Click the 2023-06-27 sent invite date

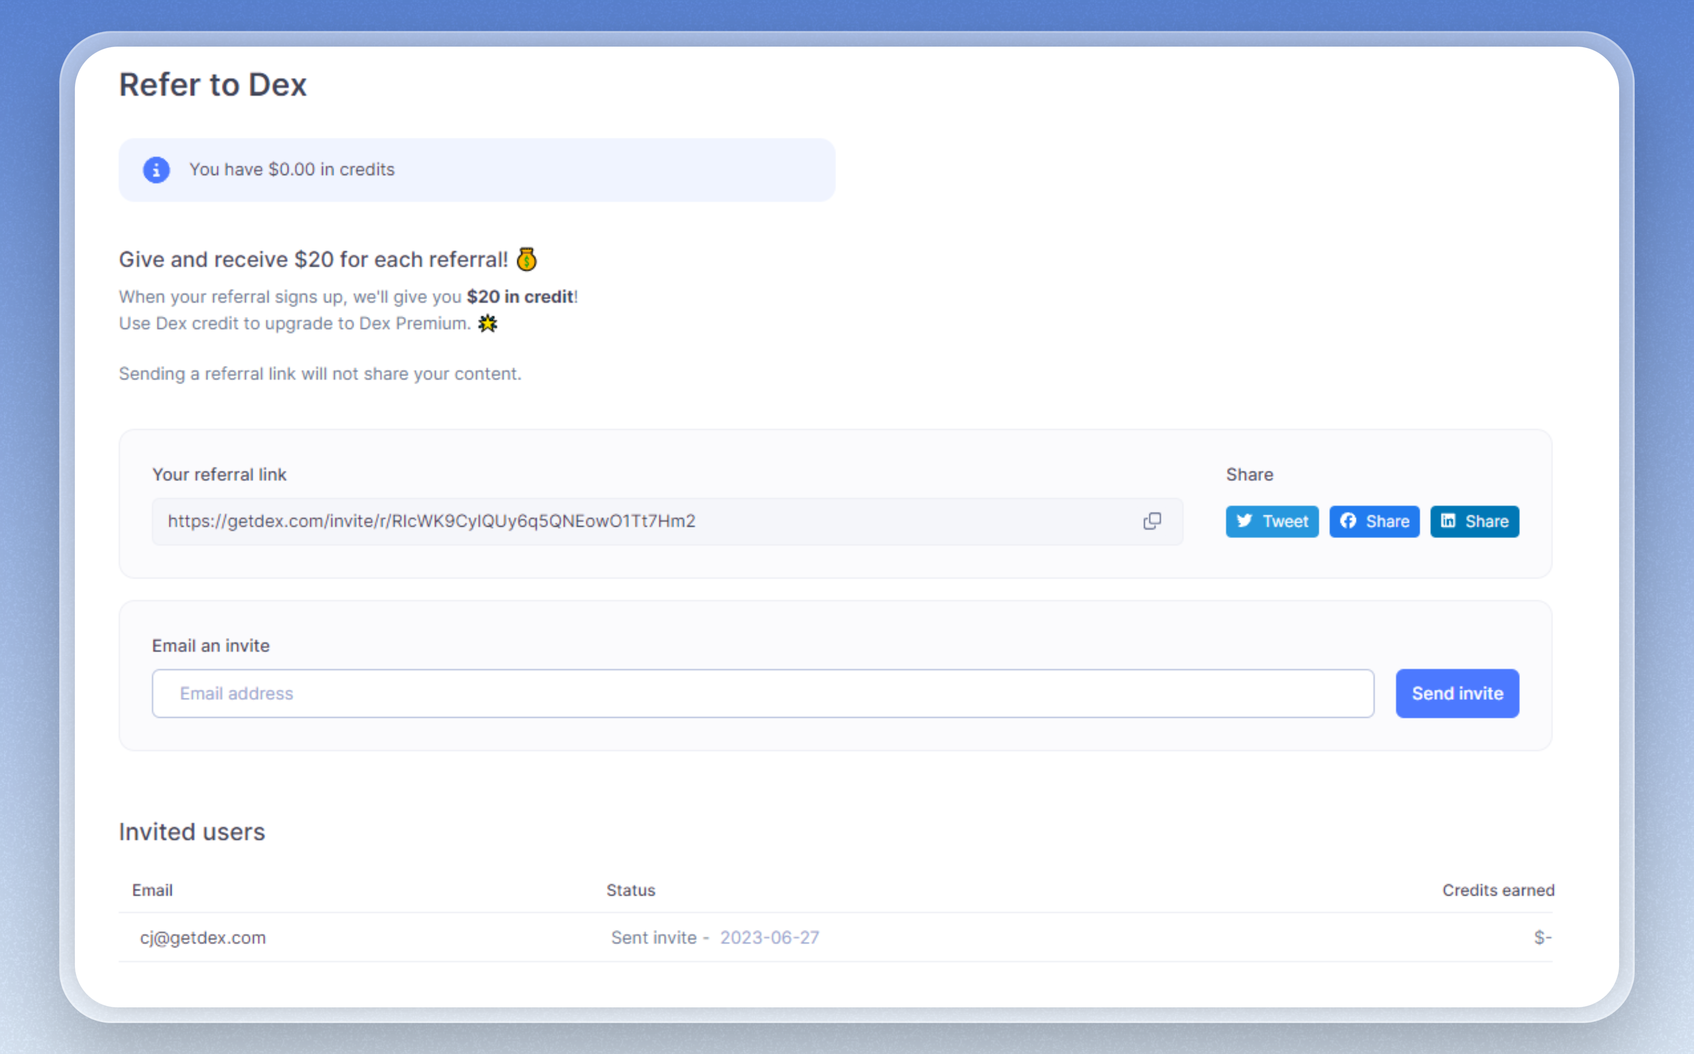tap(769, 938)
